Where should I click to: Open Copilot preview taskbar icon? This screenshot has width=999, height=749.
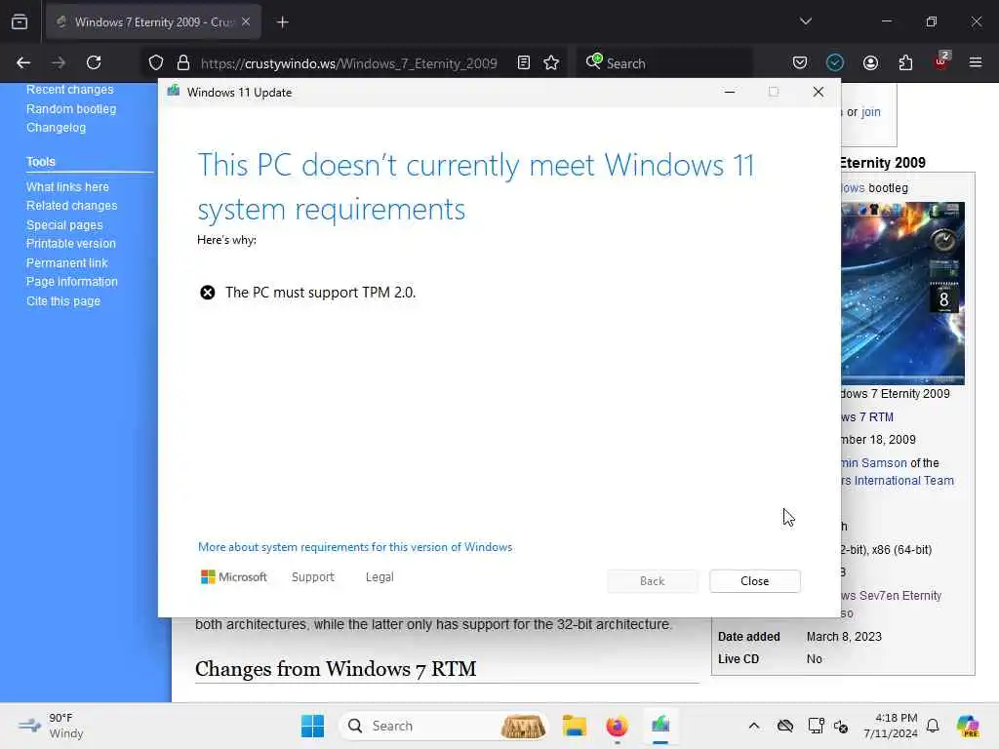pos(968,726)
